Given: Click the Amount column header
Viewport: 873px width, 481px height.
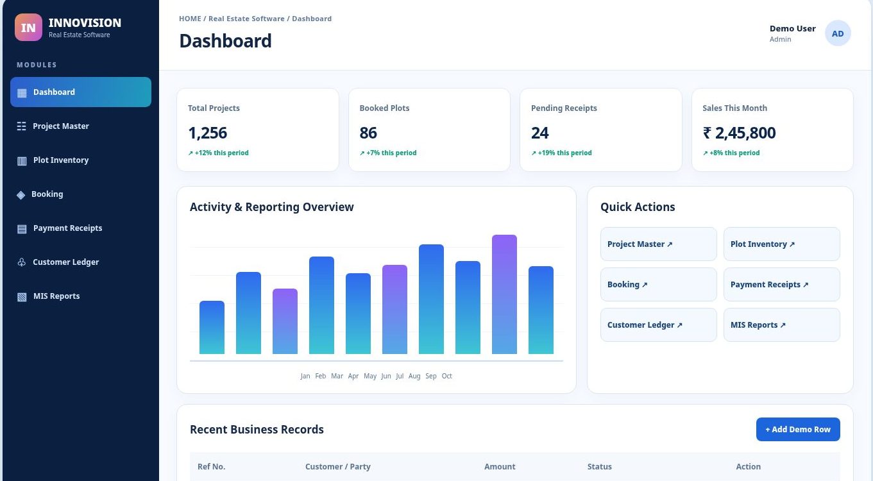Looking at the screenshot, I should pos(500,467).
